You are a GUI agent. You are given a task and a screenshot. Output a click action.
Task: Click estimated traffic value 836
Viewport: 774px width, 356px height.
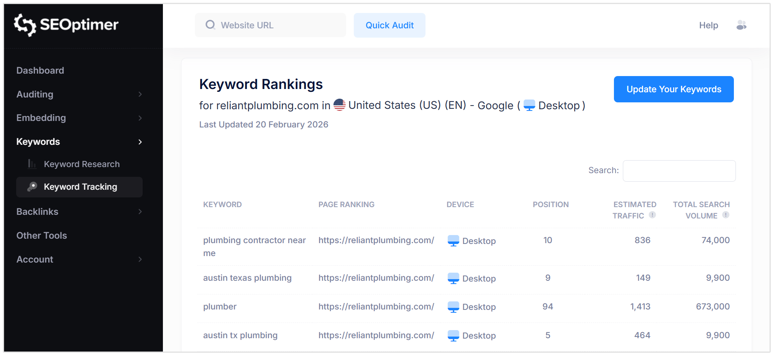642,240
